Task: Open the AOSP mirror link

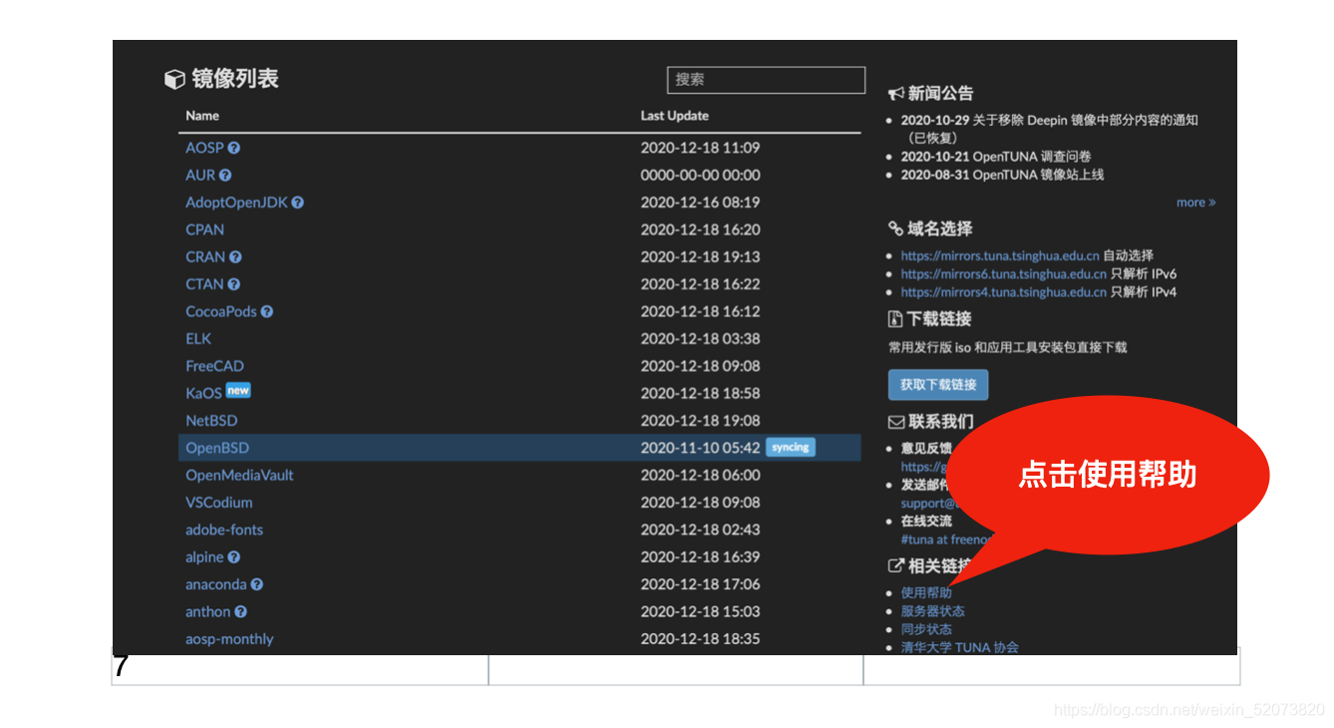Action: point(204,148)
